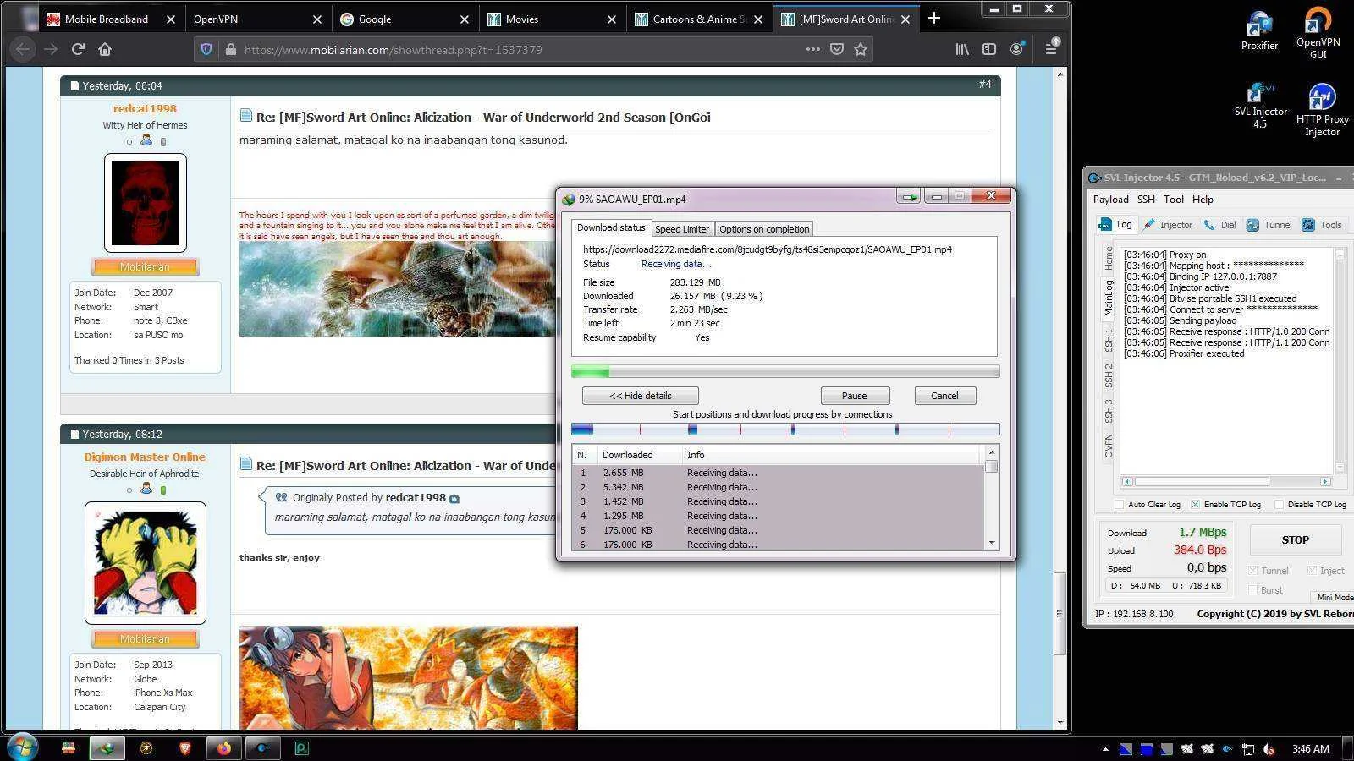Click the connections progress segment bar
This screenshot has height=761, width=1354.
pos(785,430)
